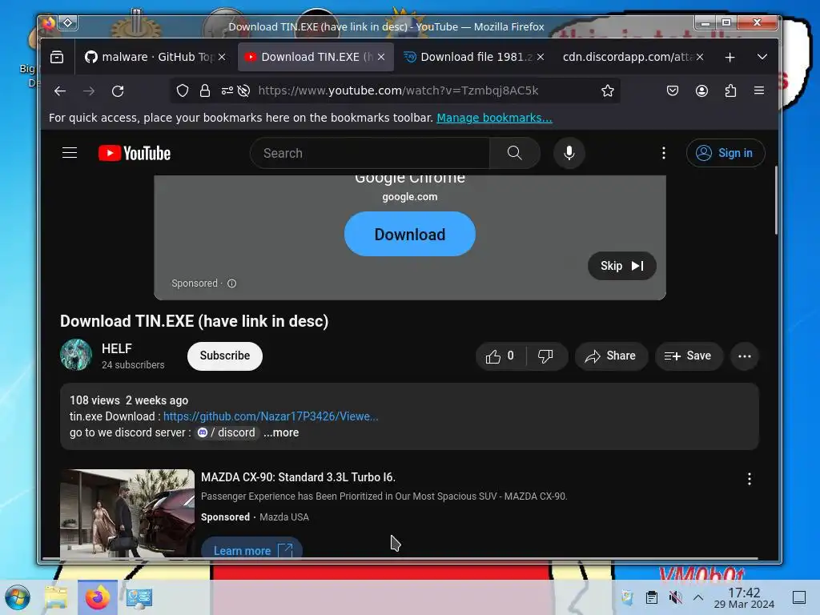820x615 pixels.
Task: Click the page vertical scrollbar
Action: [x=776, y=201]
